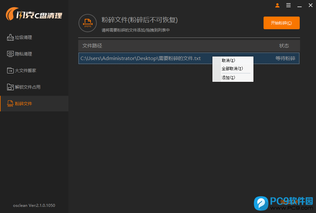Open the hamburger main menu icon
This screenshot has height=213, width=316.
(288, 5)
